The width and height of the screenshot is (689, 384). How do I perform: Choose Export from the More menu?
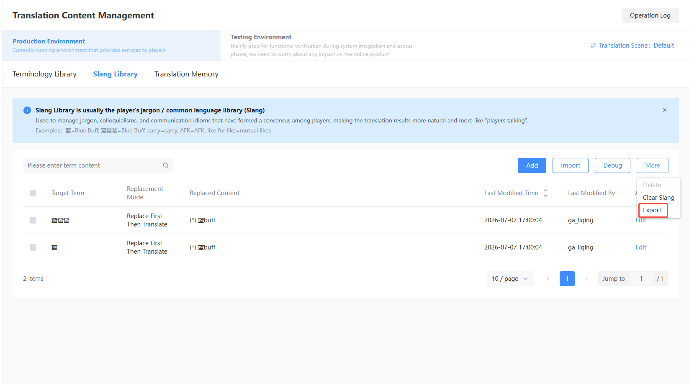(653, 210)
